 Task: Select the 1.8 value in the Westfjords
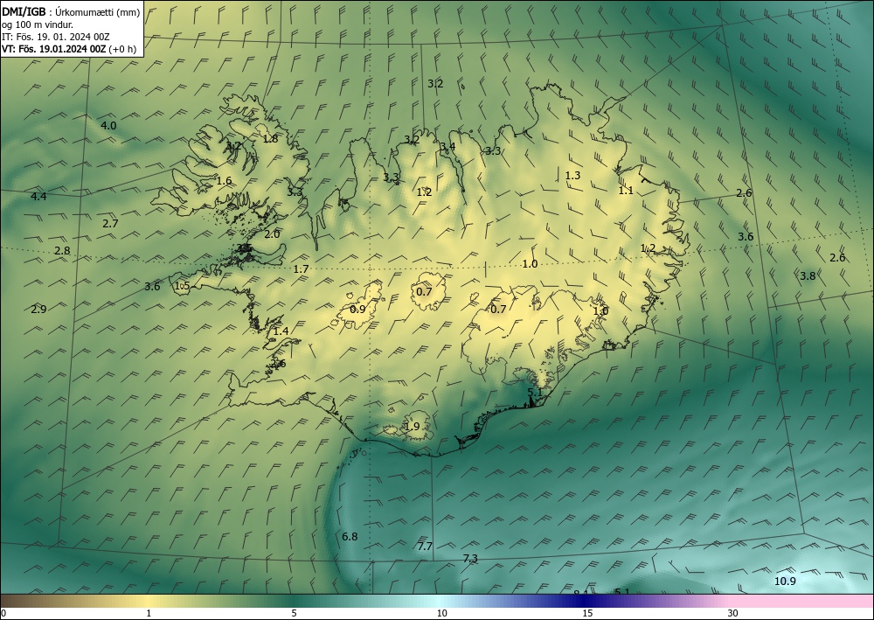[x=270, y=139]
